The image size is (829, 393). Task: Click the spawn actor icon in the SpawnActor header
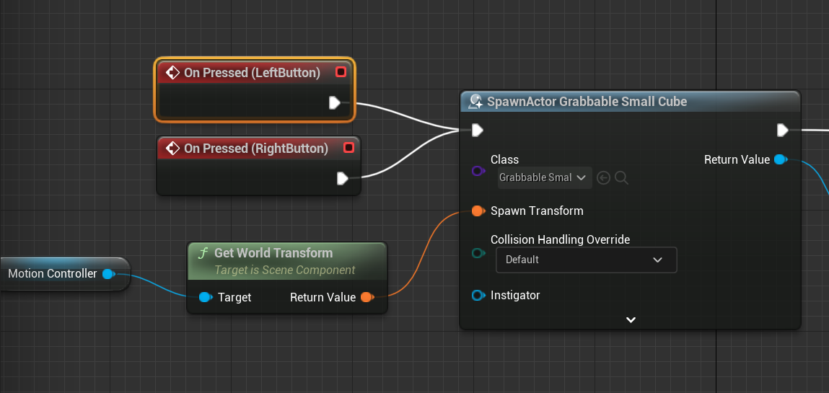(x=475, y=102)
